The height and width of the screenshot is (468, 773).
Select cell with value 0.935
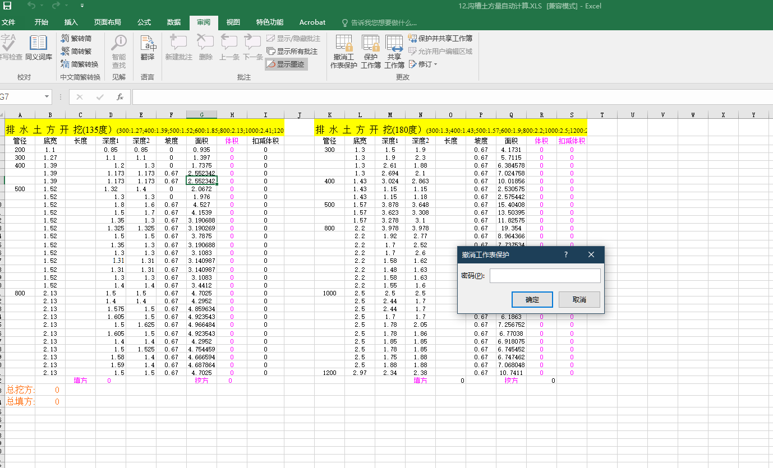point(201,150)
